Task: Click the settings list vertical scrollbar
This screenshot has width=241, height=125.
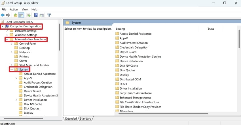Action: point(239,39)
